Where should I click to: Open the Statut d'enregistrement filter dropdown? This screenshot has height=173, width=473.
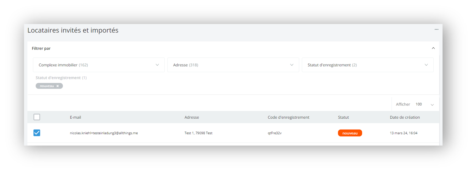[x=367, y=65]
